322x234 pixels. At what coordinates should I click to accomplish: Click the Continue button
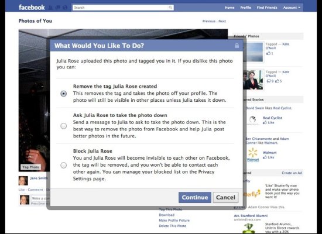195,198
